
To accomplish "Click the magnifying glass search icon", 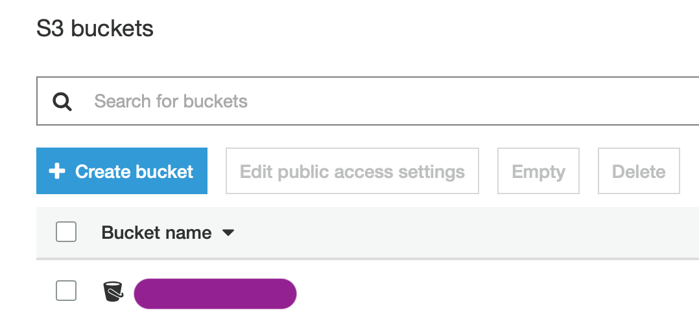I will [62, 102].
